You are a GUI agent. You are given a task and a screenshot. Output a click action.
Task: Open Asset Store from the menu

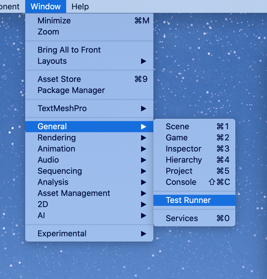coord(89,79)
